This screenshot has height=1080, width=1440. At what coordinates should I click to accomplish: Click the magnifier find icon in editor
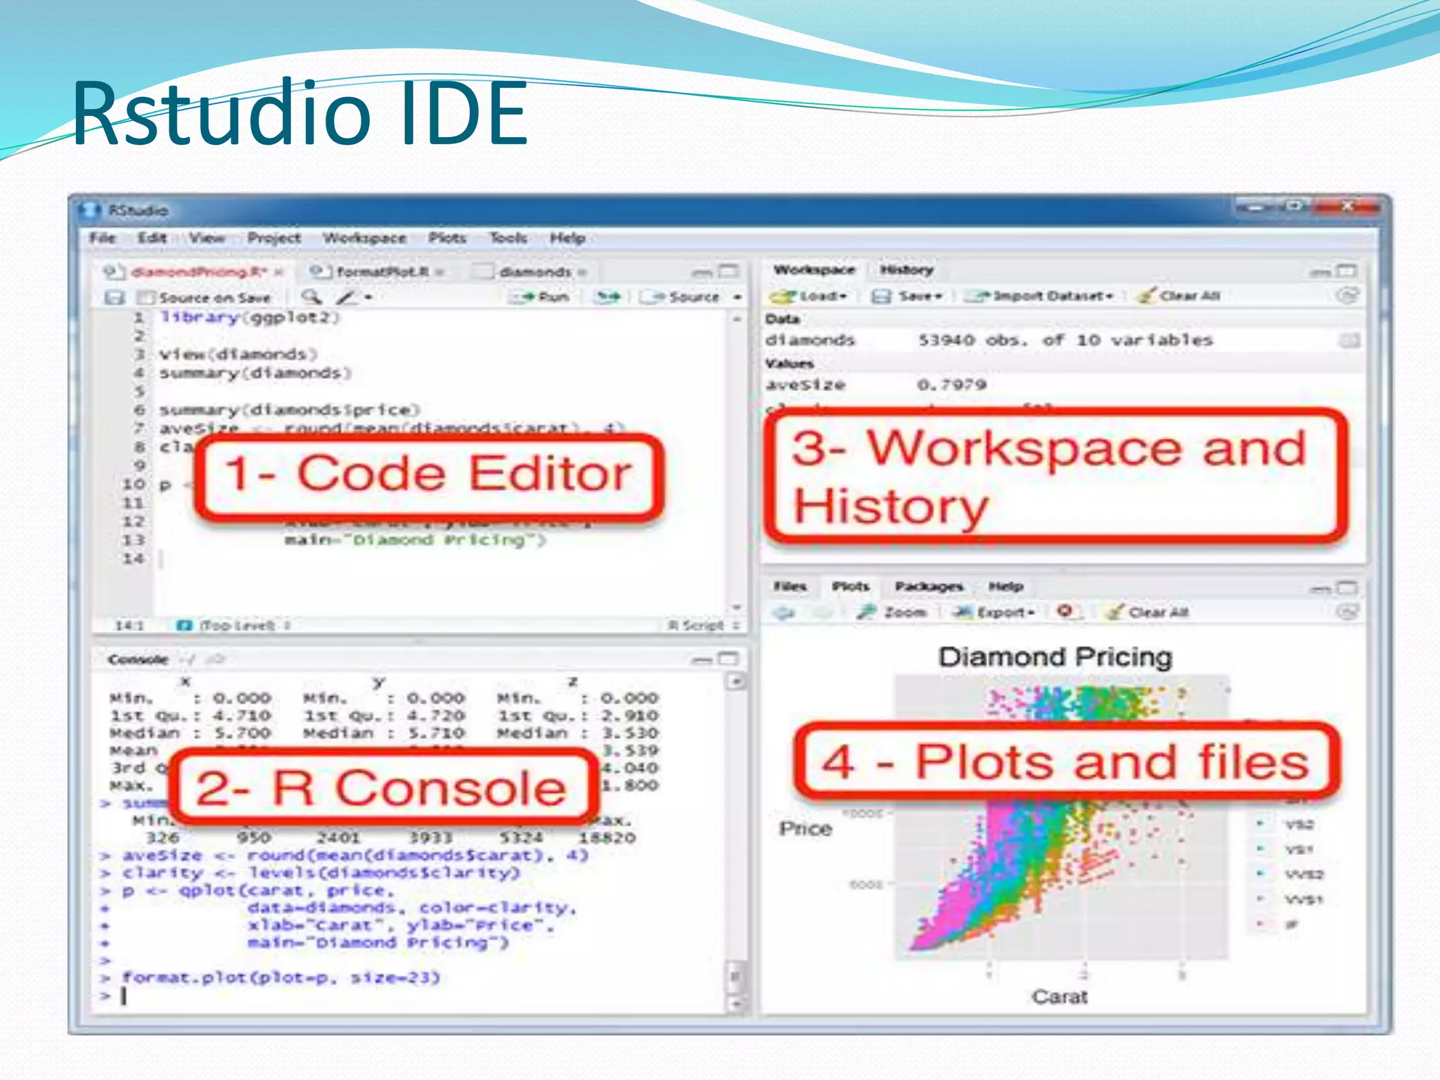[x=311, y=297]
